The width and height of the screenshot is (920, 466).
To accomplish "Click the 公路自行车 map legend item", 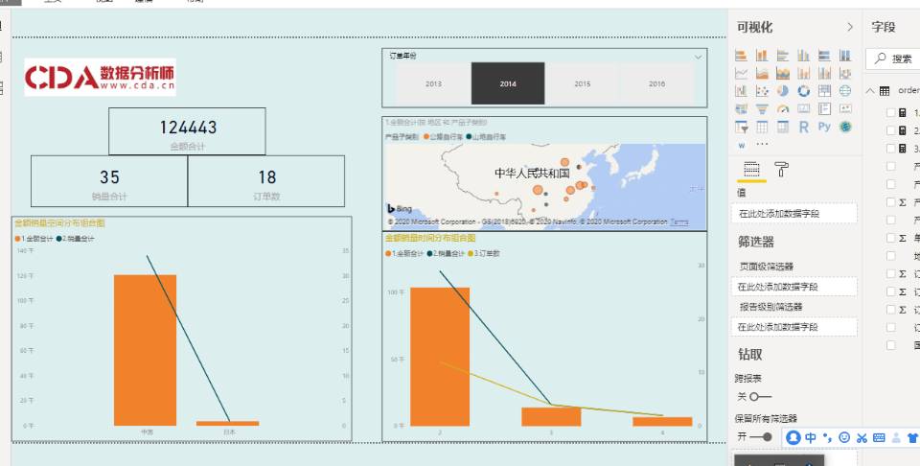I will [443, 137].
